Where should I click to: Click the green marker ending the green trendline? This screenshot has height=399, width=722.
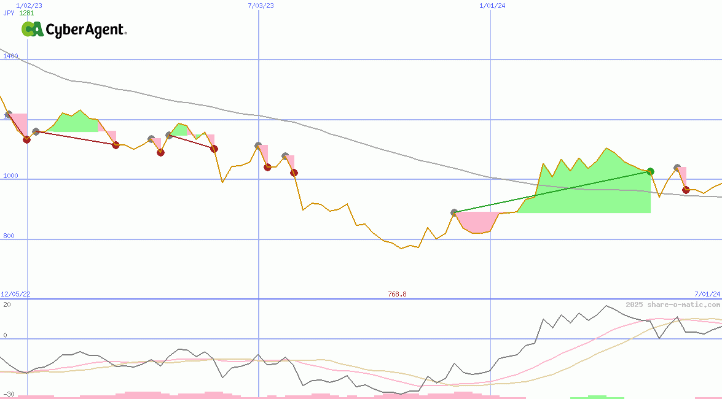click(x=651, y=171)
